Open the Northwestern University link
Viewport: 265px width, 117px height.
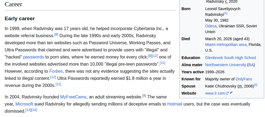(226, 65)
